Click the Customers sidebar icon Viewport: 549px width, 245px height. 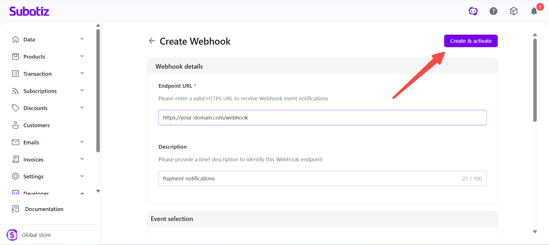15,125
